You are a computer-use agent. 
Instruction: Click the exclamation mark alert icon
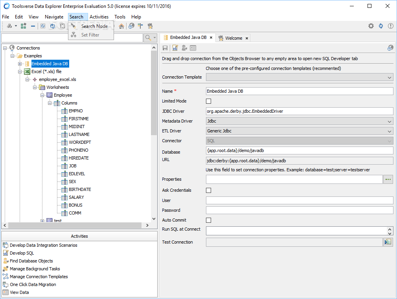391,26
